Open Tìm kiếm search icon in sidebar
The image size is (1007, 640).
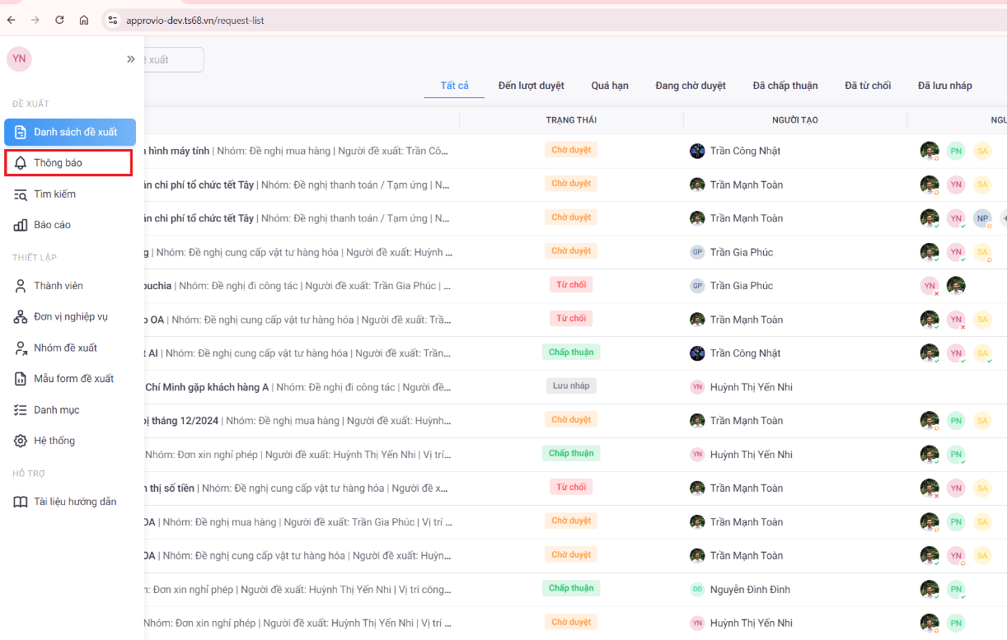(x=21, y=194)
